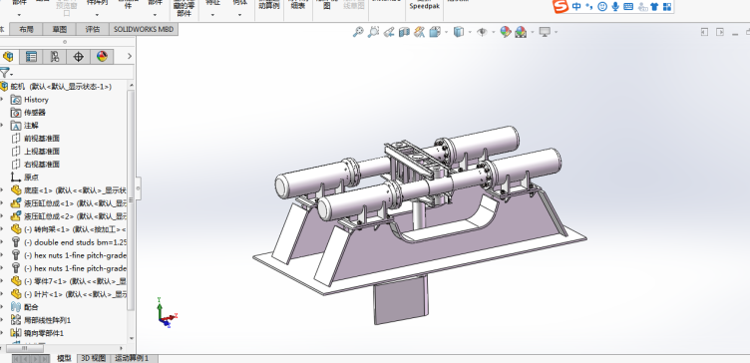Click the View Orientation cube icon
The image size is (750, 363).
pos(435,32)
